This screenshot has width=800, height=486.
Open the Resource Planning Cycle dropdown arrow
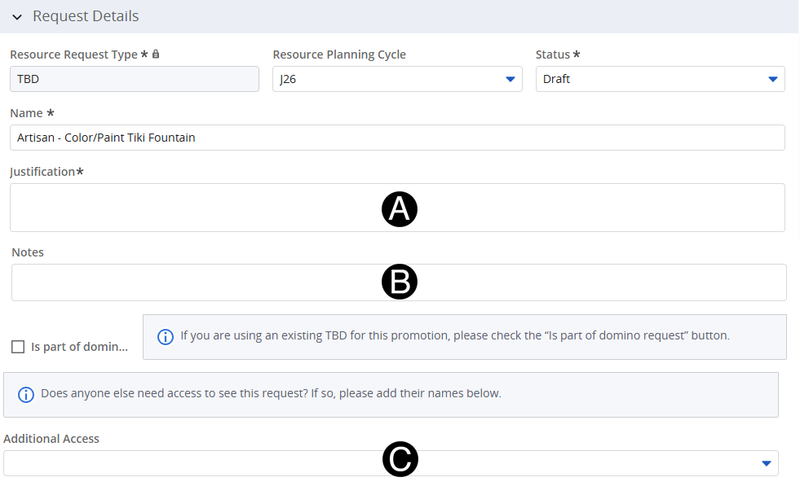(510, 79)
